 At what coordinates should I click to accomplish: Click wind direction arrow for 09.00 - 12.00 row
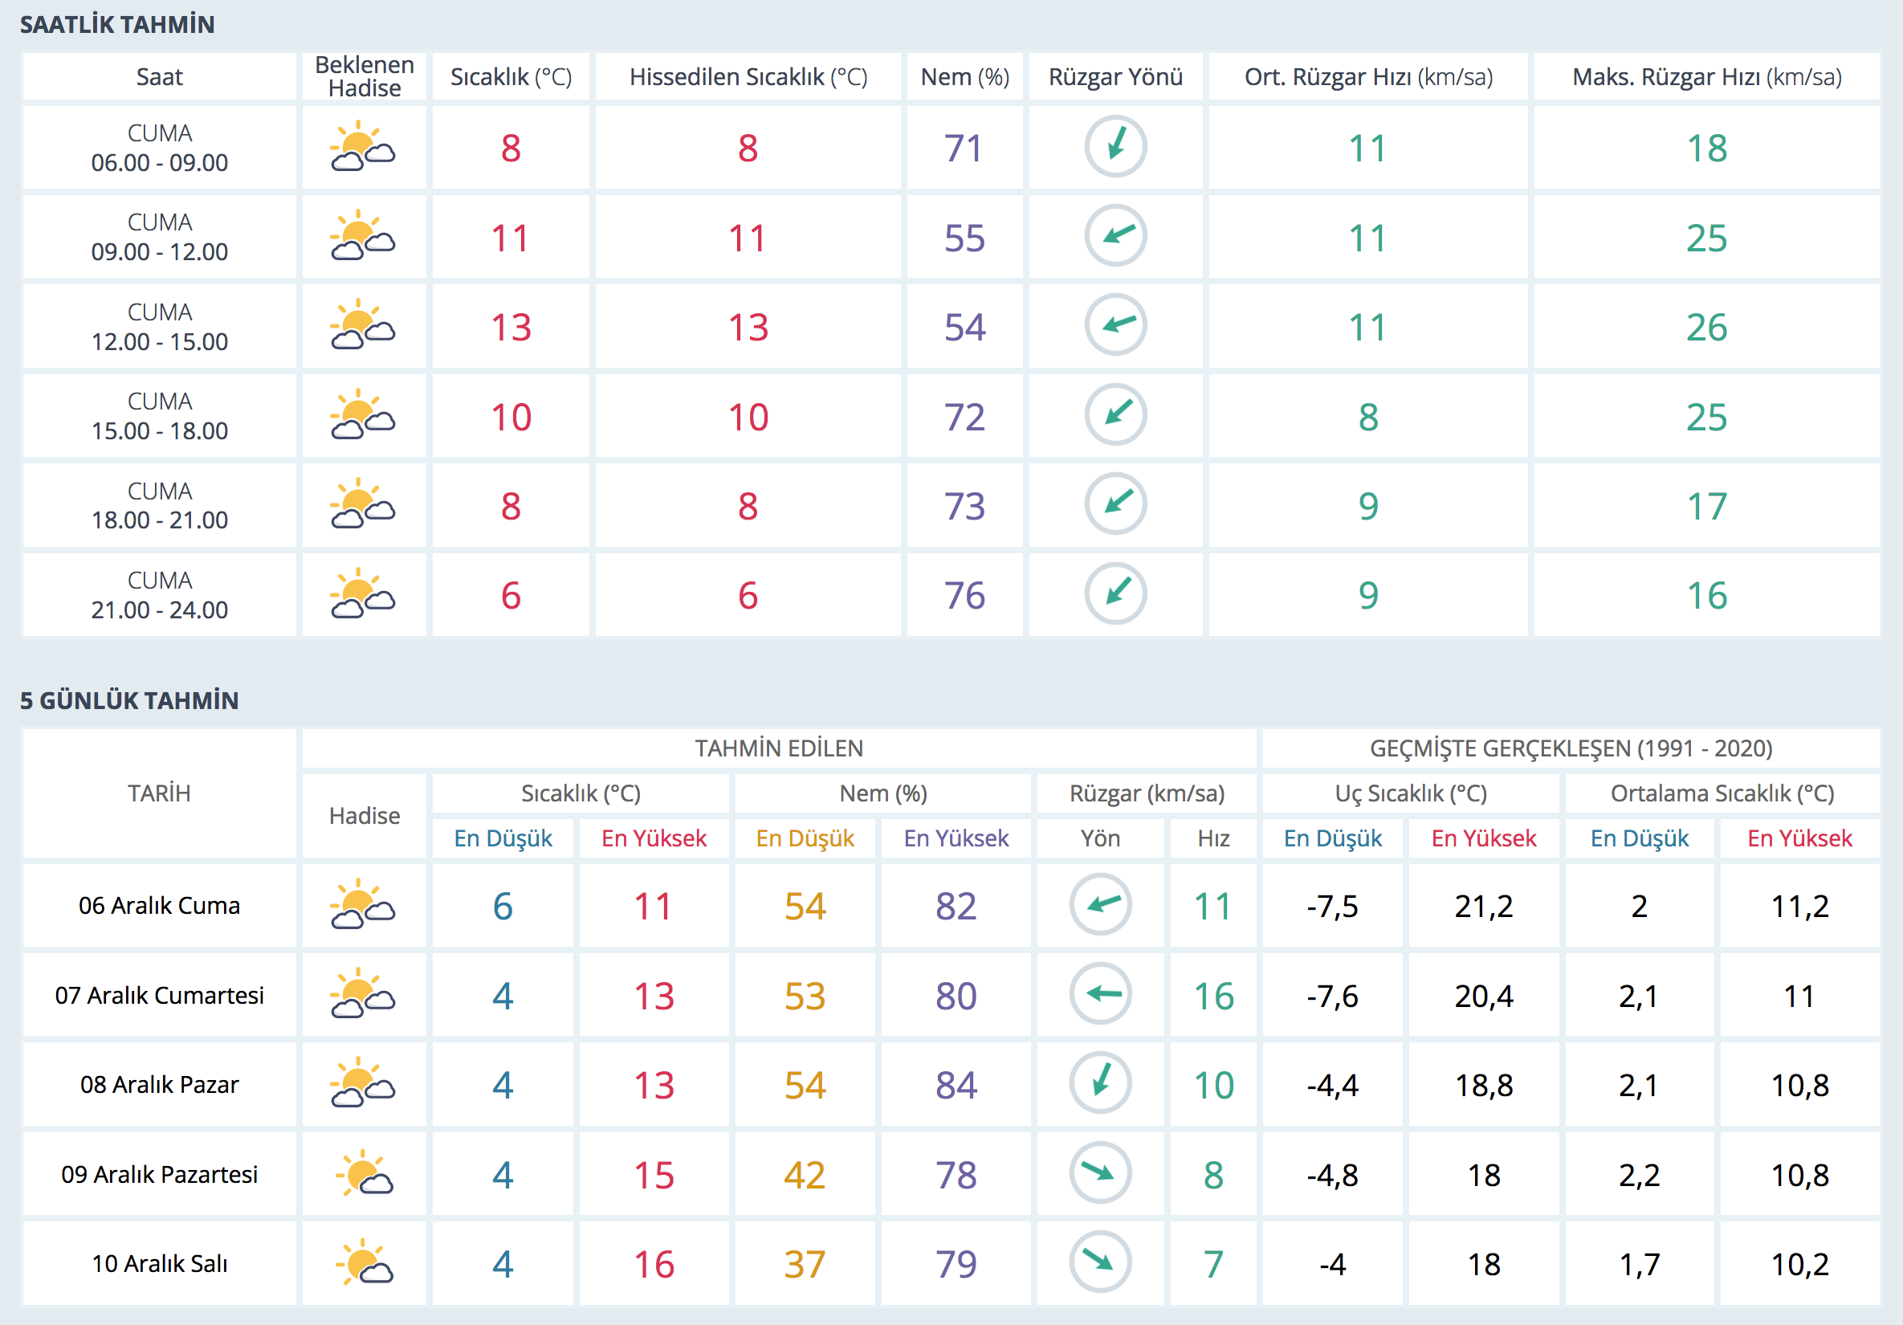pyautogui.click(x=1114, y=235)
